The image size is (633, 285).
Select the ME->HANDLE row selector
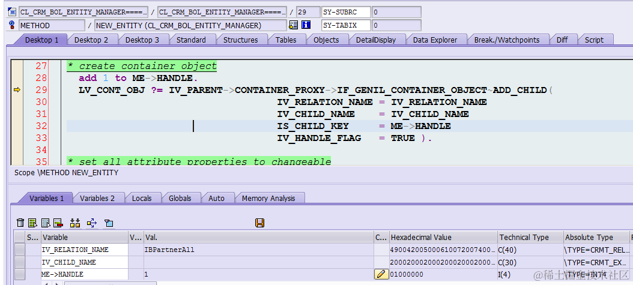[x=19, y=274]
